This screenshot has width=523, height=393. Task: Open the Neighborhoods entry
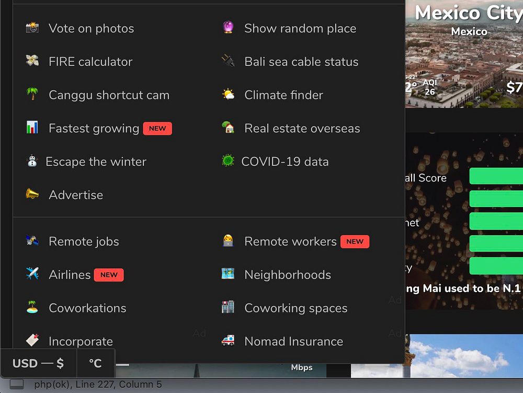tap(288, 275)
